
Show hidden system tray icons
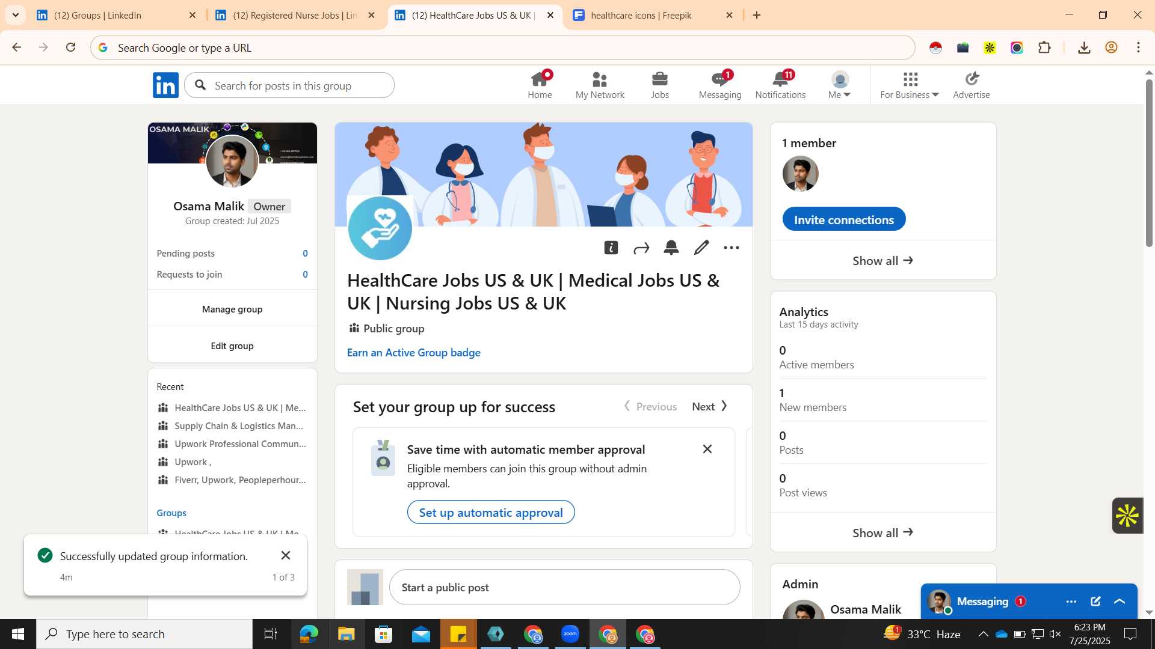point(983,634)
